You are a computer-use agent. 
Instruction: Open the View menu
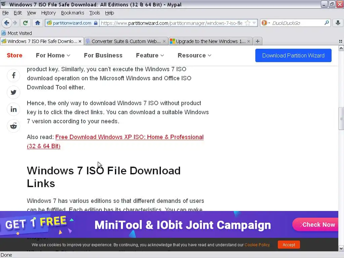[x=31, y=13]
